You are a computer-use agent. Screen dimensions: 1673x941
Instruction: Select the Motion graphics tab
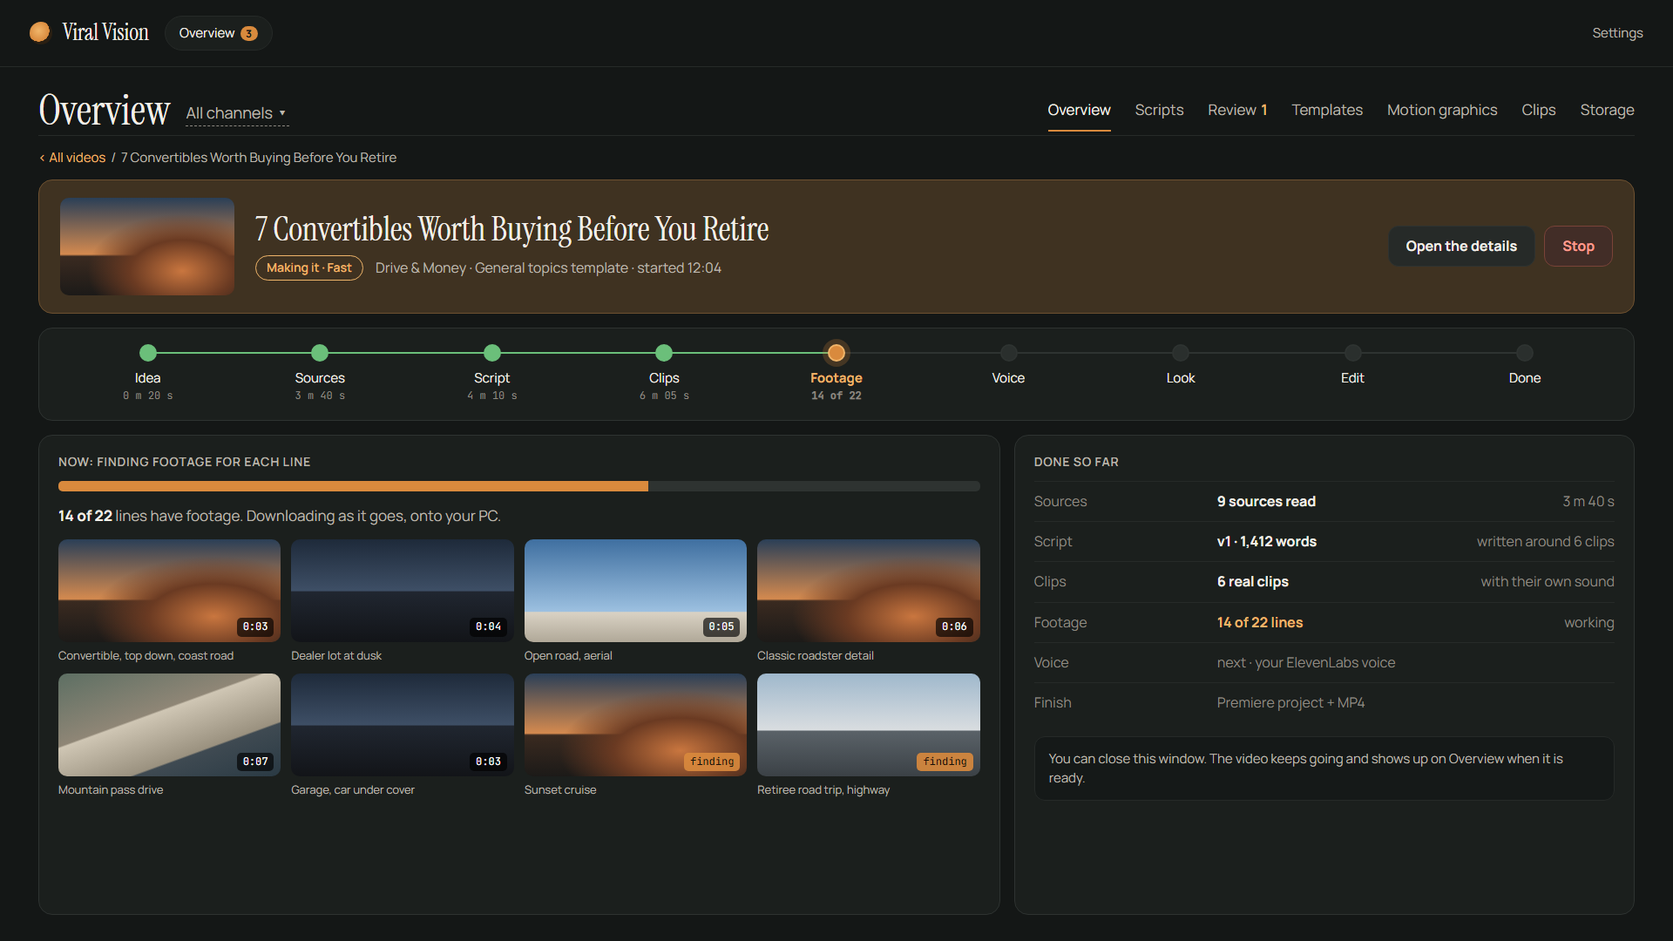click(1442, 110)
